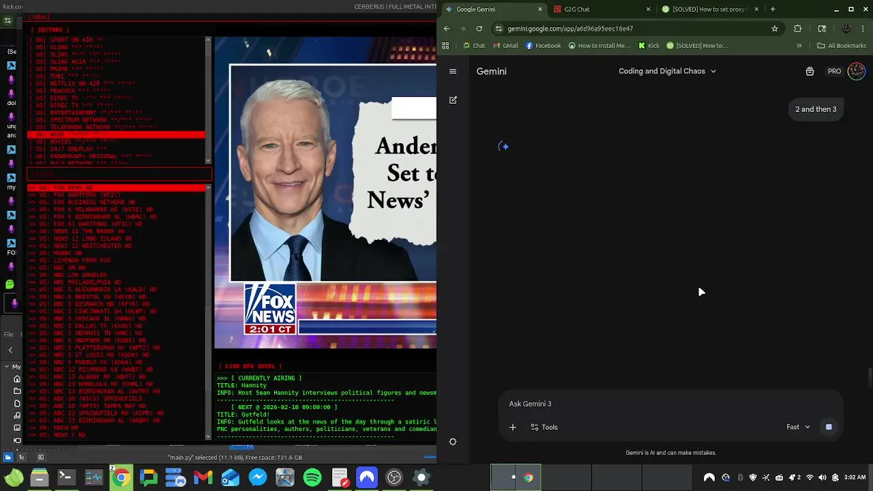Click the Chrome address bar URL
This screenshot has width=873, height=491.
coord(570,29)
